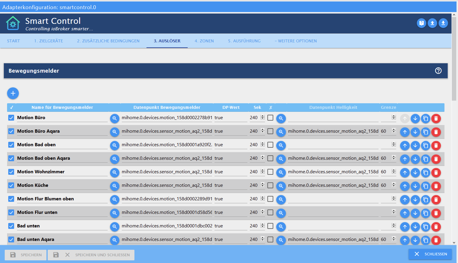
Task: Enable the X checkbox for Motion Wohnzimmer
Action: click(x=270, y=172)
